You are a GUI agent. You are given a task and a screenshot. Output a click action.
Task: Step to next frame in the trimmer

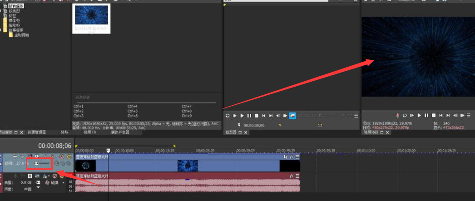point(285,116)
